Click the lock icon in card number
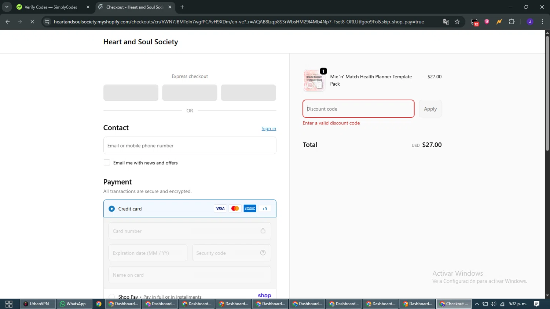550x309 pixels. (x=263, y=231)
